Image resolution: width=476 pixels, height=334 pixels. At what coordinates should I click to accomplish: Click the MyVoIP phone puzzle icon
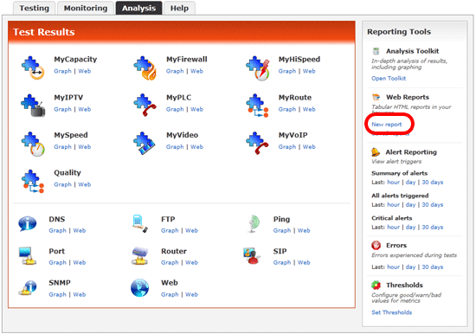[257, 143]
